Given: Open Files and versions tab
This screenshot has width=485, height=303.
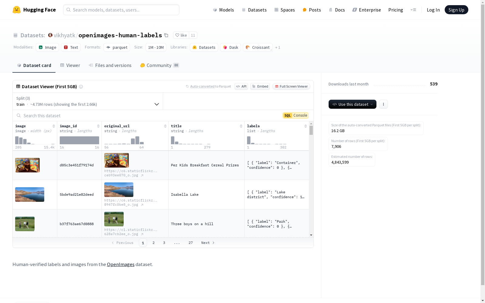Looking at the screenshot, I should 110,65.
